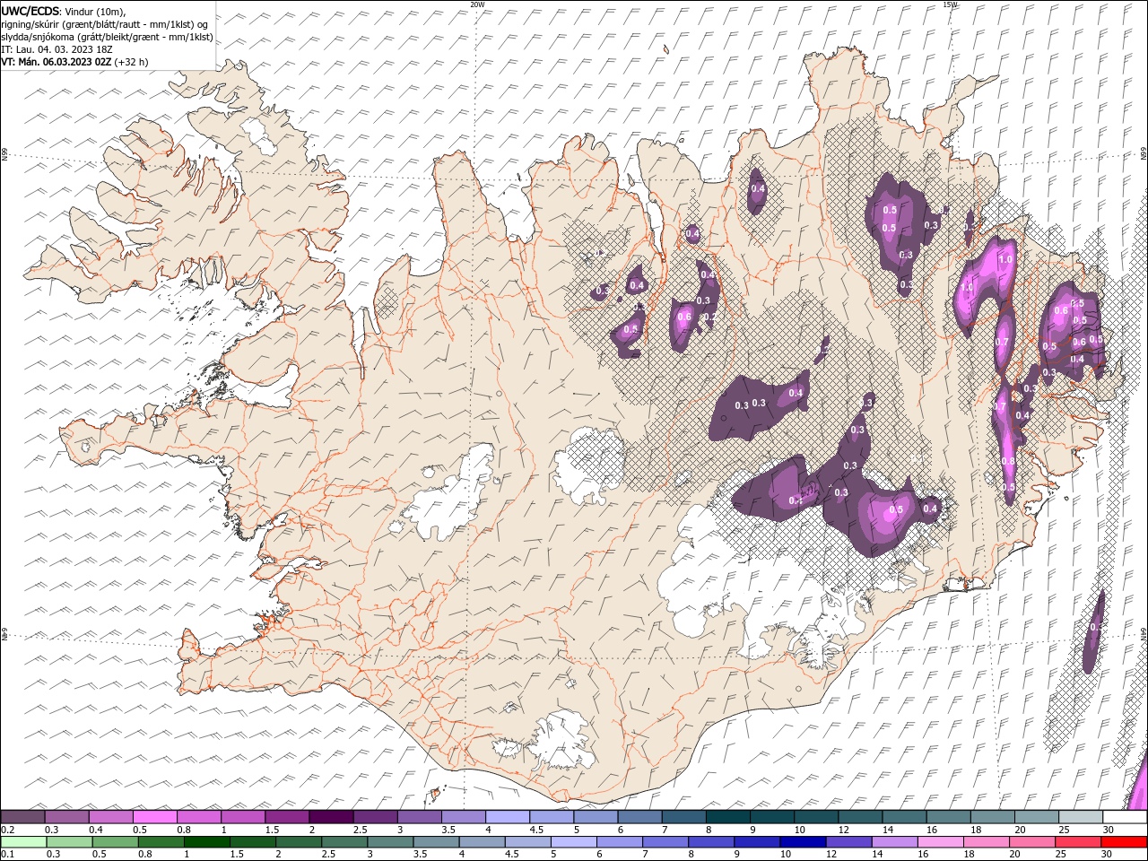Pick lower legend swatch starting at 7
Screen dimensions: 1148x861
(x=665, y=842)
